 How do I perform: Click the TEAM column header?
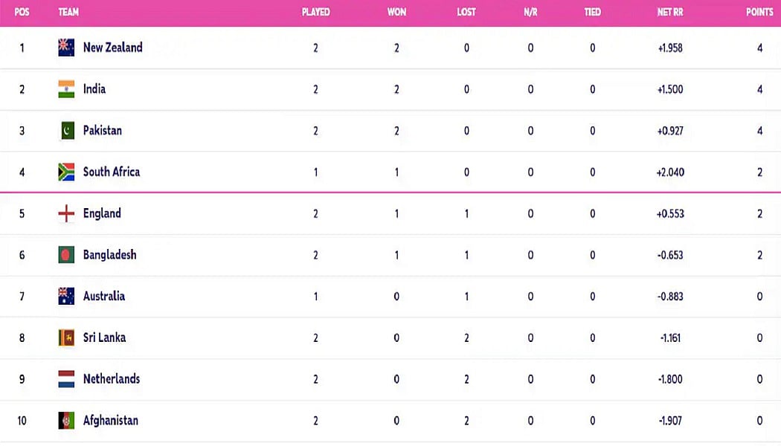point(68,12)
